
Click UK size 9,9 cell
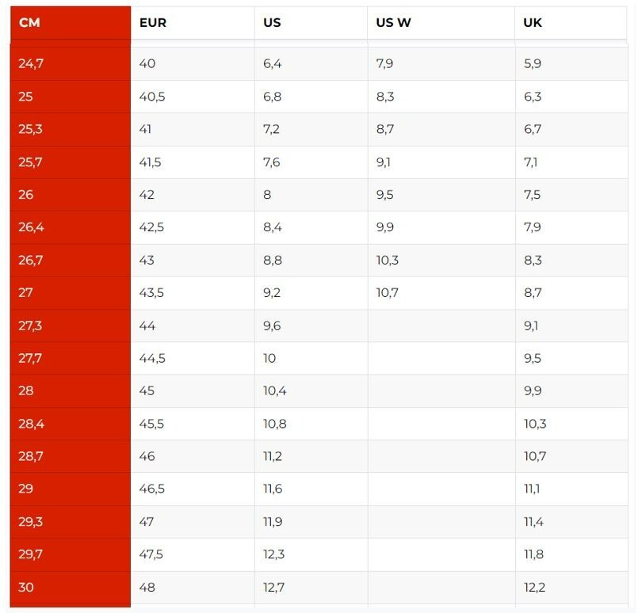pyautogui.click(x=532, y=390)
